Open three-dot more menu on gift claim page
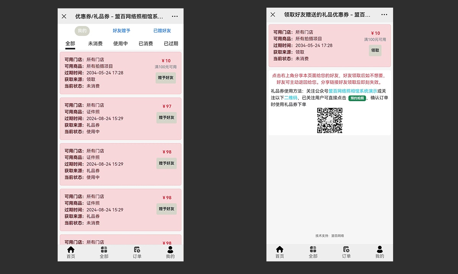This screenshot has height=274, width=458. [383, 15]
